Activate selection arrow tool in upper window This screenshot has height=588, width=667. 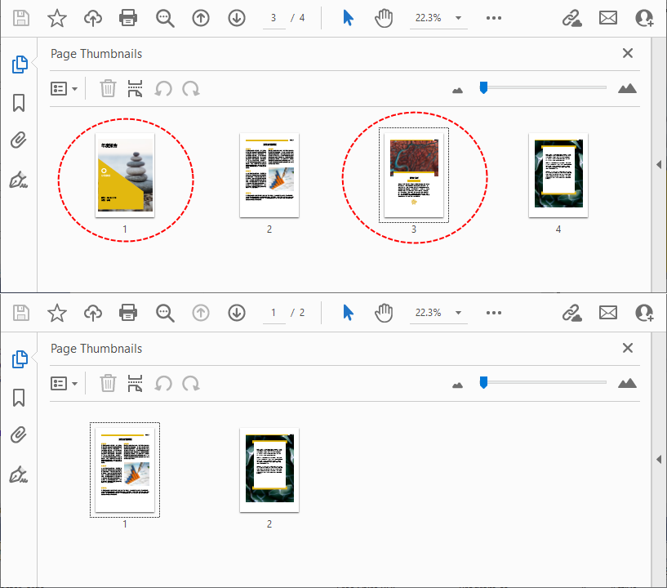348,18
